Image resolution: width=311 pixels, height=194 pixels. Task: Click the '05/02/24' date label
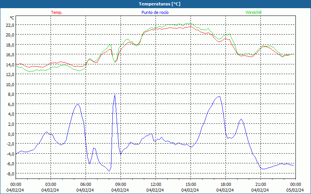tap(295, 190)
